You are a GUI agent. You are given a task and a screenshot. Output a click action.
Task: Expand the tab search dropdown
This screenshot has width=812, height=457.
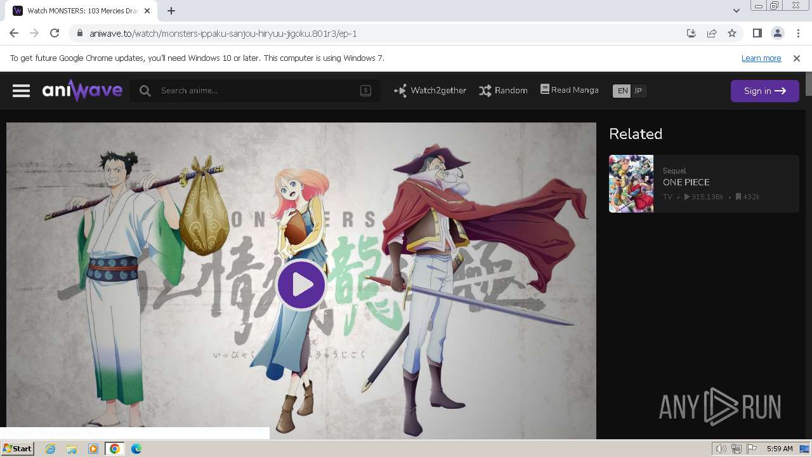tap(736, 11)
